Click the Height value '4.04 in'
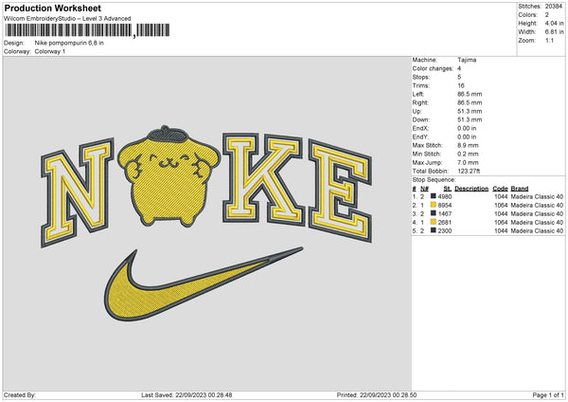The width and height of the screenshot is (568, 402). tap(554, 23)
